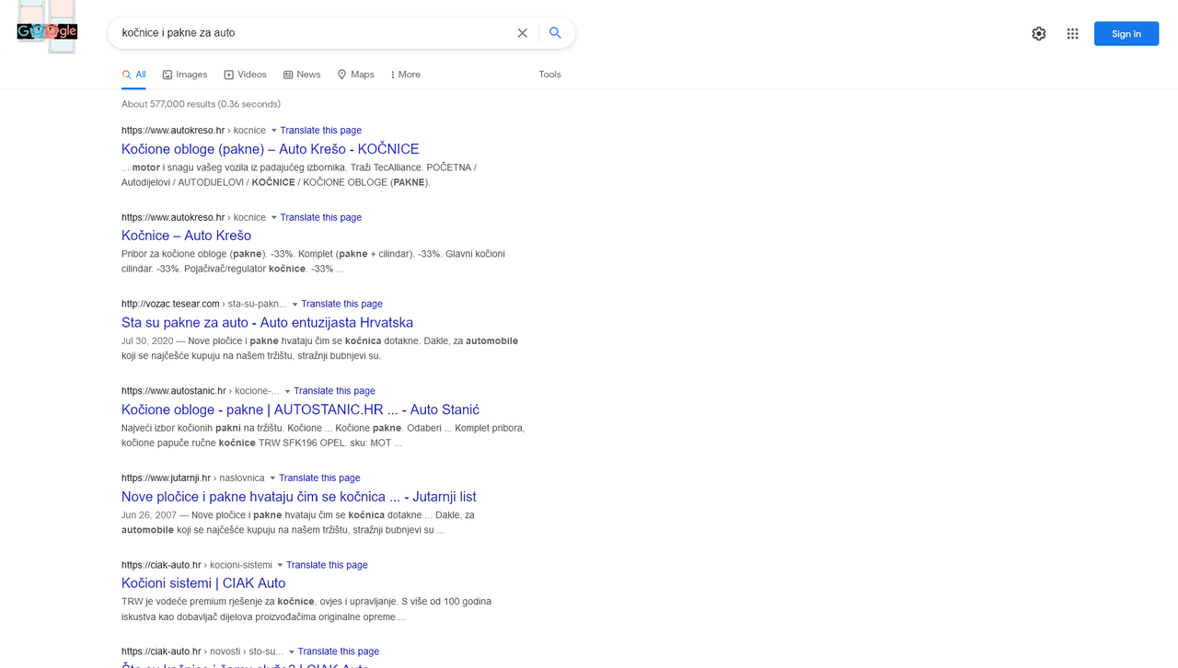Open the Sta su pakne za auto article
The width and height of the screenshot is (1178, 668).
267,323
